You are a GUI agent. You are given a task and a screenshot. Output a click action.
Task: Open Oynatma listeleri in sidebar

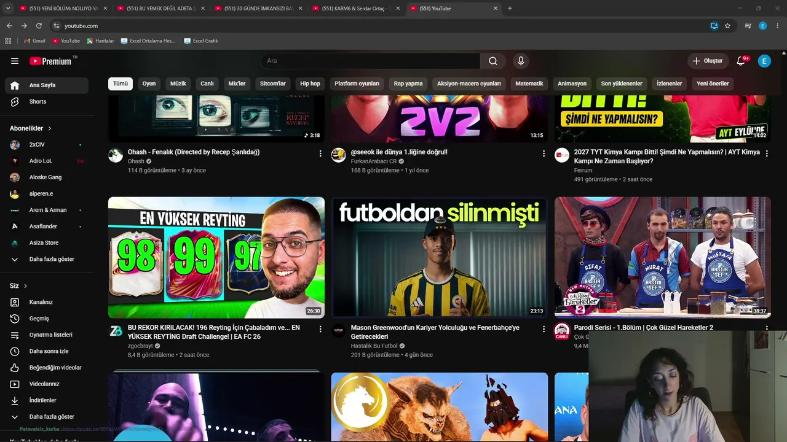pyautogui.click(x=47, y=335)
